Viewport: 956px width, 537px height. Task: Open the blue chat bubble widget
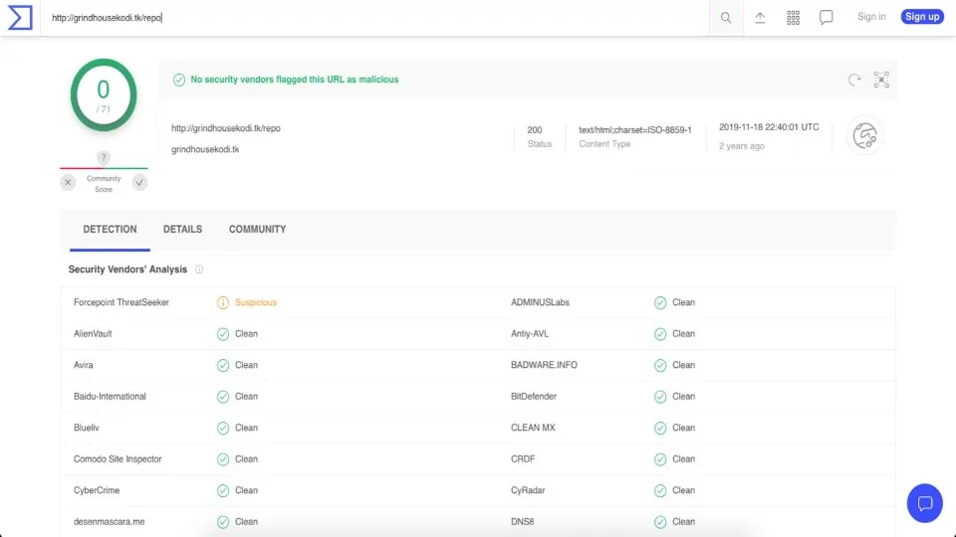[924, 503]
